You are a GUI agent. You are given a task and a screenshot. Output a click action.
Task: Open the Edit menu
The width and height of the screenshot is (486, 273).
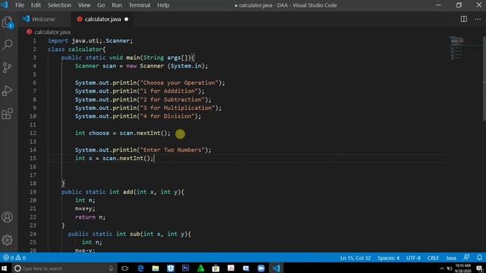(x=36, y=5)
